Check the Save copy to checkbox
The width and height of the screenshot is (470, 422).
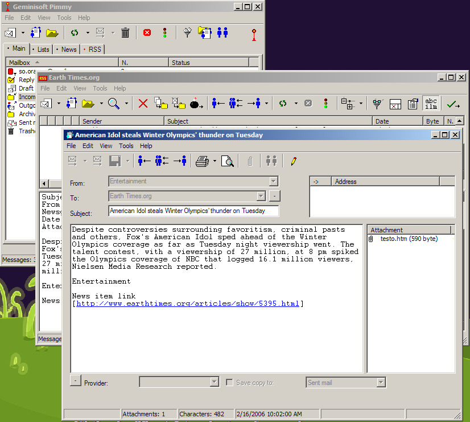229,382
